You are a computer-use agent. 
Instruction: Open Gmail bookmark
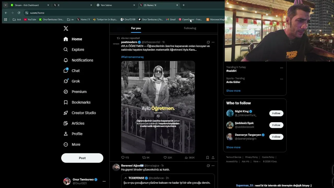(171, 20)
